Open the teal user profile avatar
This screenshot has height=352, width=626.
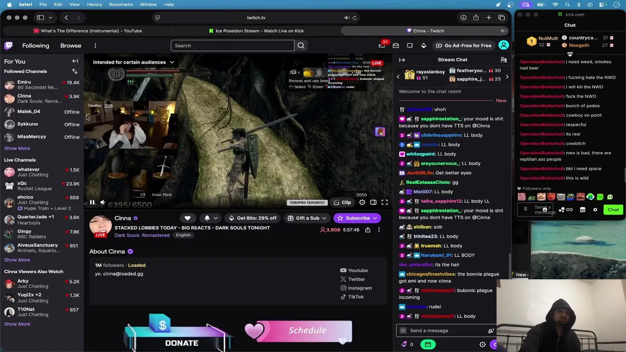pyautogui.click(x=503, y=45)
